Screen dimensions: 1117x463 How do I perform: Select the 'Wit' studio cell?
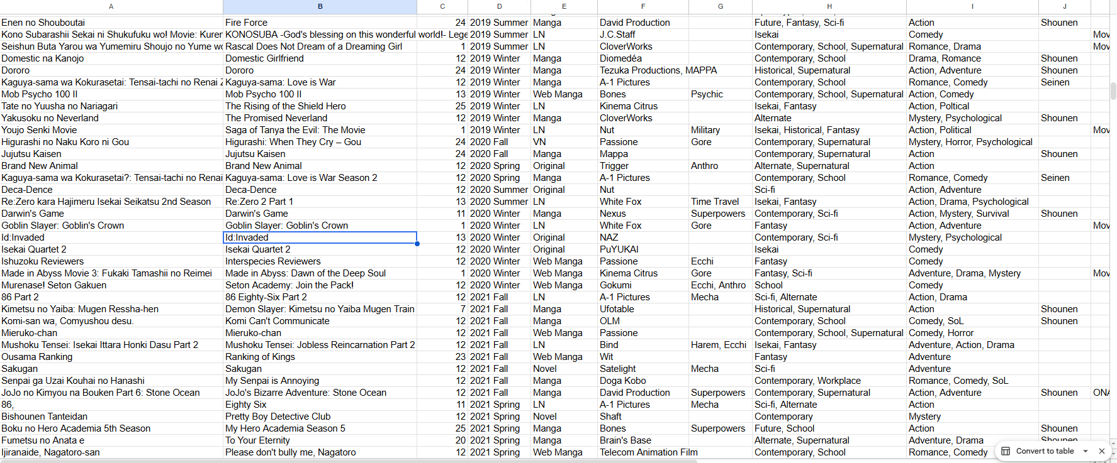pos(643,357)
